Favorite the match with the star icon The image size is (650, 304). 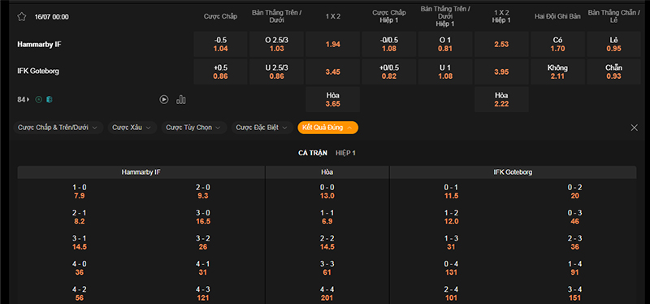coord(22,17)
